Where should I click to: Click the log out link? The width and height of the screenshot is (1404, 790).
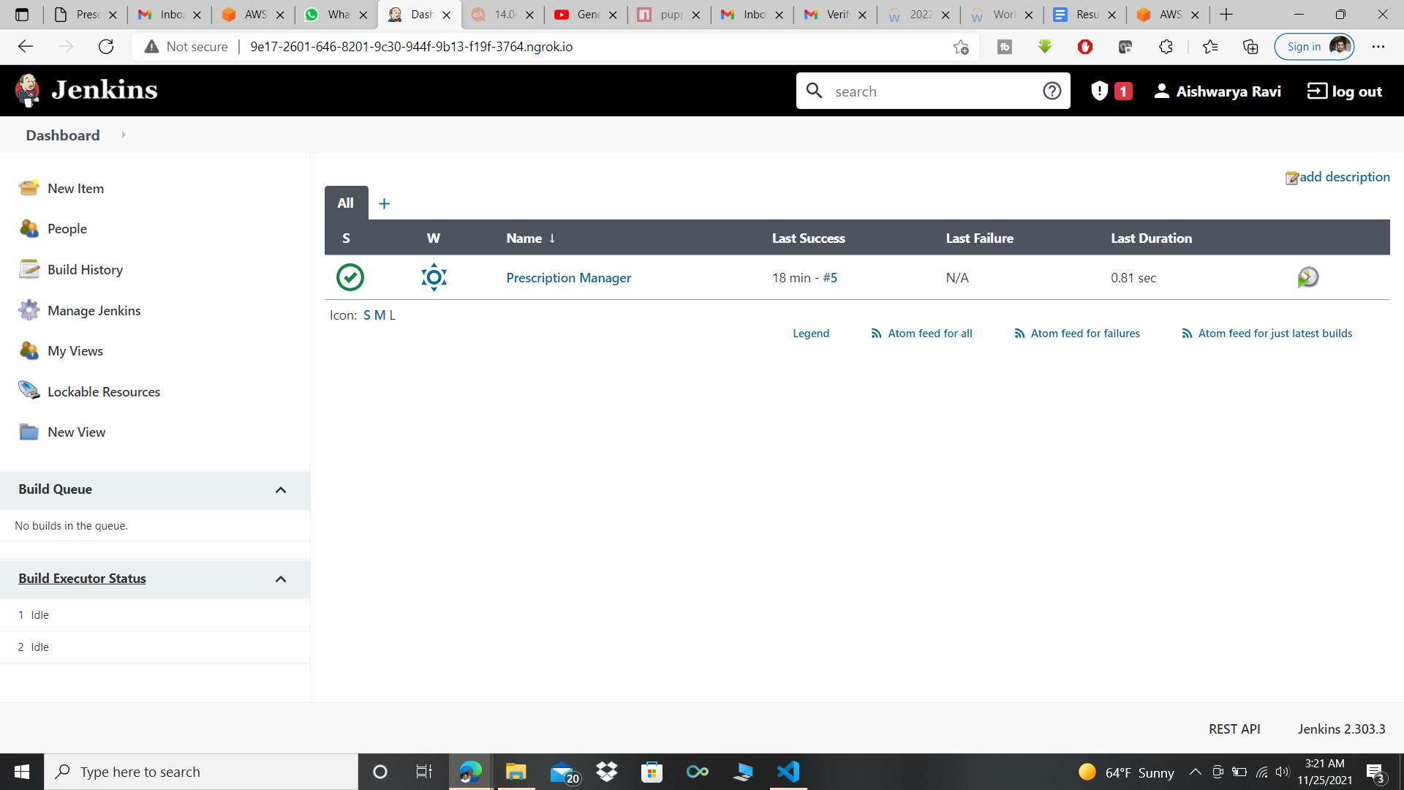point(1345,91)
